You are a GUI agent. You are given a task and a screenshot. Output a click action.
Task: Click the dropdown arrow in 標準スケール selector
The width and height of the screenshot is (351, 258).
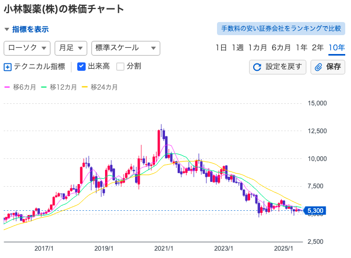click(x=153, y=48)
